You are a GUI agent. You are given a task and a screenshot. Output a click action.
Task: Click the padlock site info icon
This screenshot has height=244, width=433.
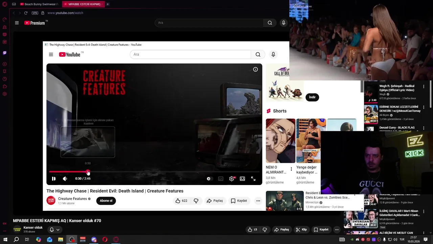(x=43, y=13)
